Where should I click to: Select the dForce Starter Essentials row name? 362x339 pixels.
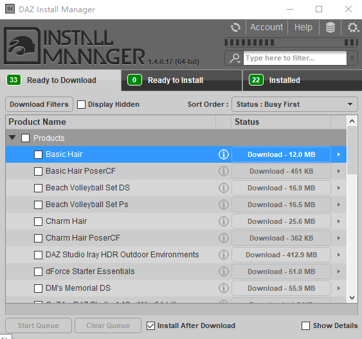[x=90, y=271]
